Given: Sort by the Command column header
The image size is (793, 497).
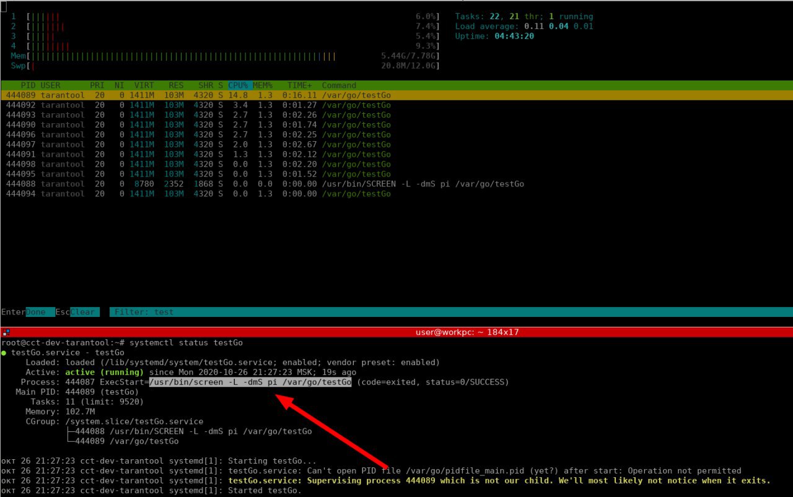Looking at the screenshot, I should click(339, 85).
